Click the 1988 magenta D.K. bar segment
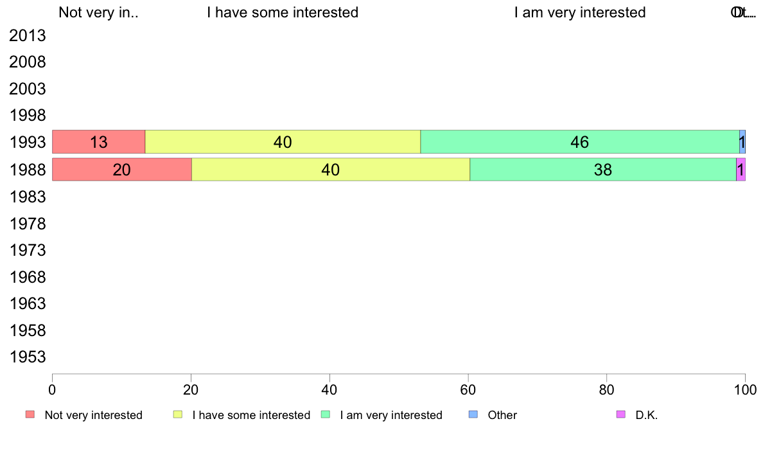This screenshot has height=473, width=763. 741,170
